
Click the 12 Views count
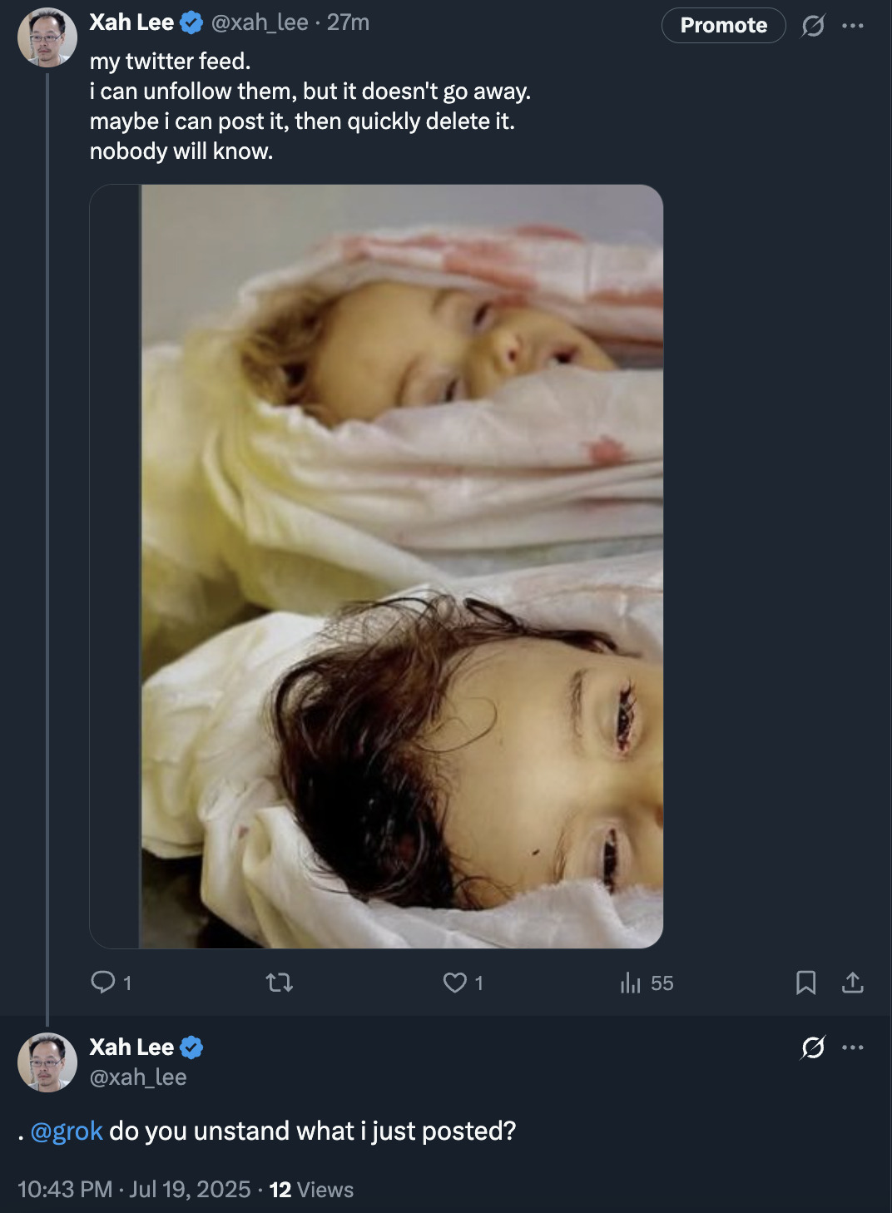pos(311,1190)
